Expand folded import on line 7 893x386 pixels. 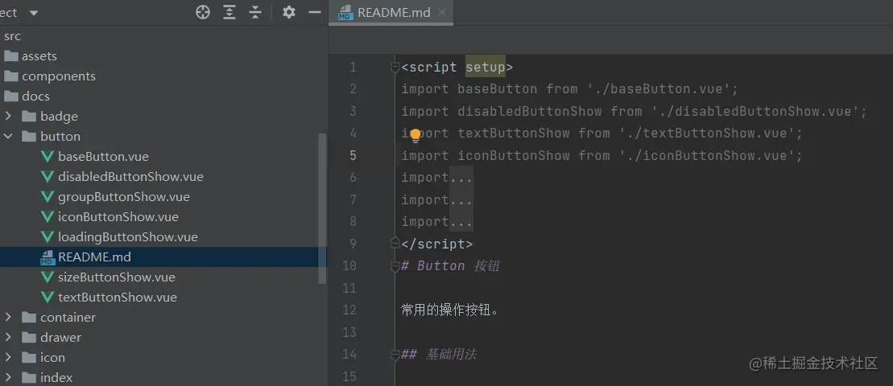tap(461, 199)
